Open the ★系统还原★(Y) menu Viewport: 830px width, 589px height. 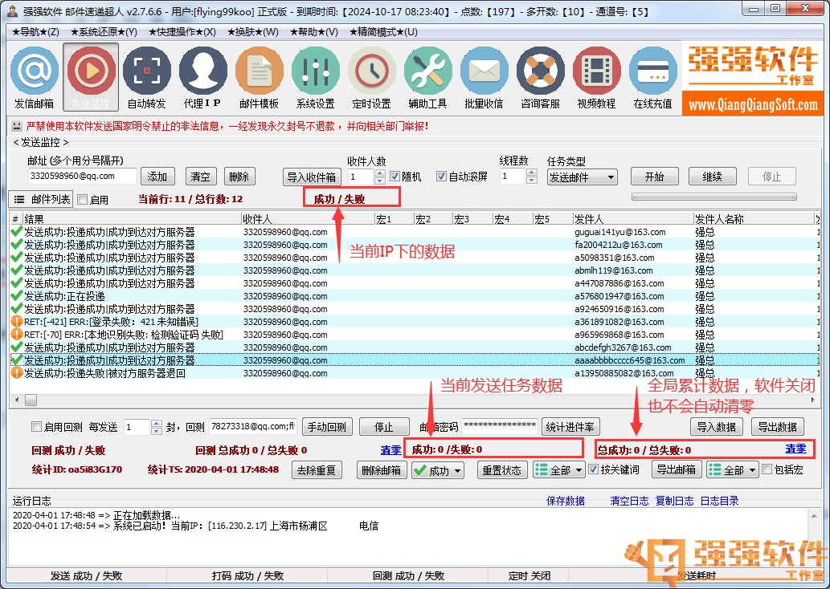(x=104, y=32)
